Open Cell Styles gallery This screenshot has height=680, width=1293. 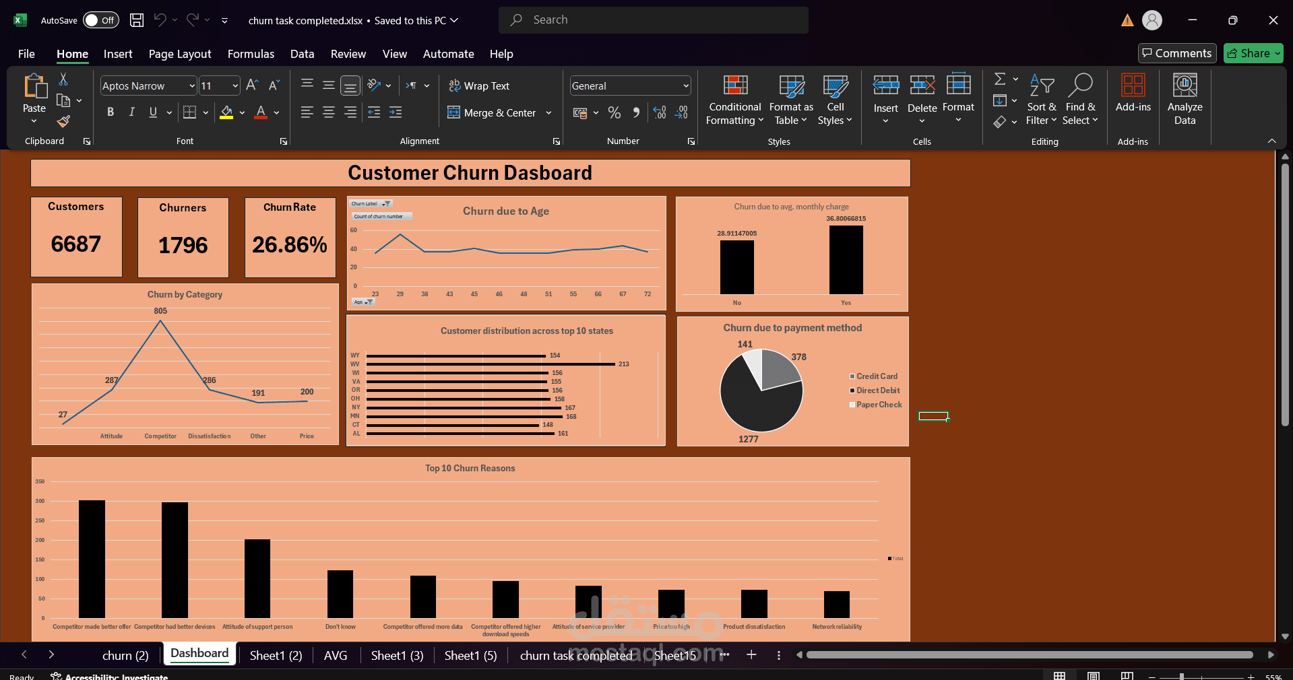click(835, 100)
